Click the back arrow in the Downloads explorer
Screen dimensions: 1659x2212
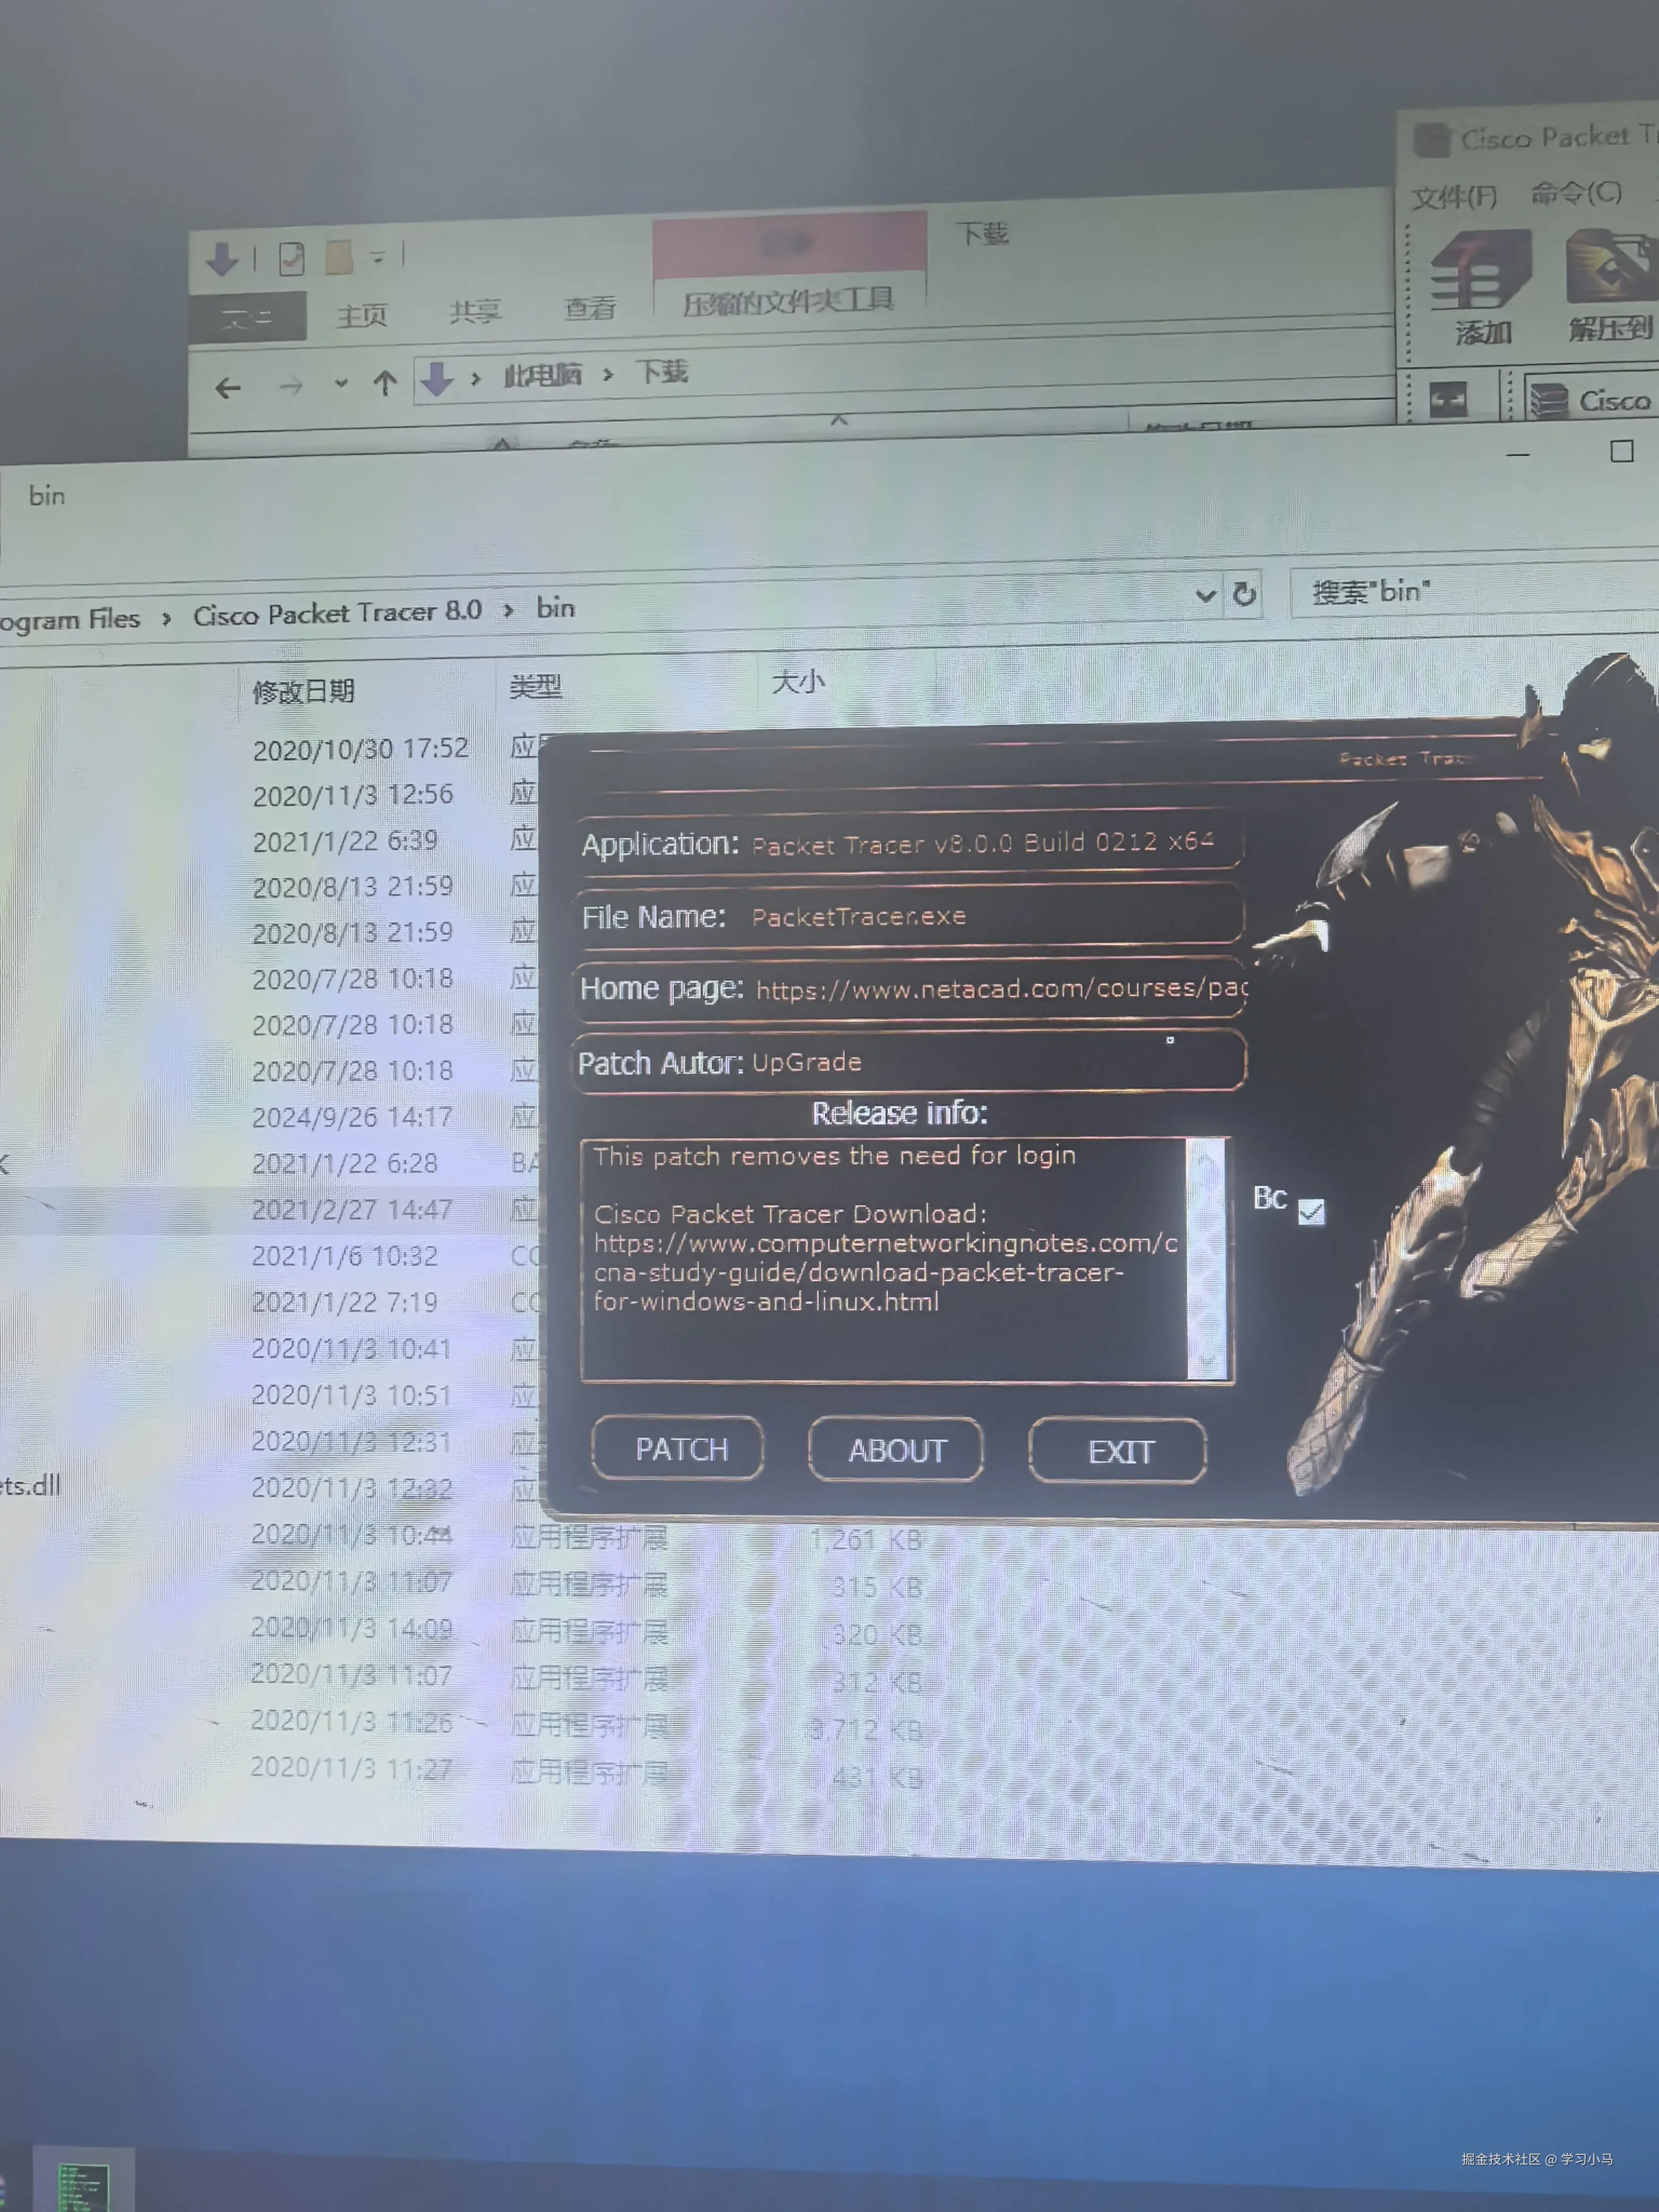point(228,388)
